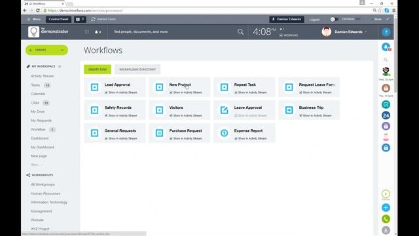Open the Expense Report workflow icon
The height and width of the screenshot is (236, 419).
coord(224,133)
